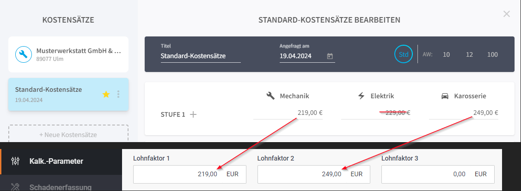The width and height of the screenshot is (521, 191).
Task: Click the wrench icon beside Musterwerkstatt GmbH
Action: click(22, 54)
